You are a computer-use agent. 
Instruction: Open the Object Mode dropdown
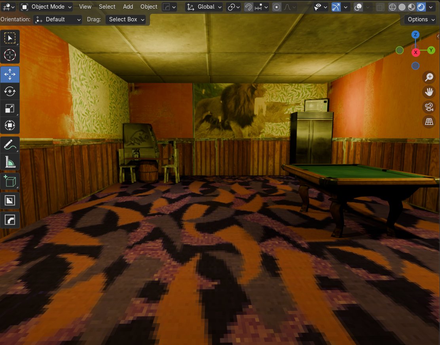click(x=46, y=7)
